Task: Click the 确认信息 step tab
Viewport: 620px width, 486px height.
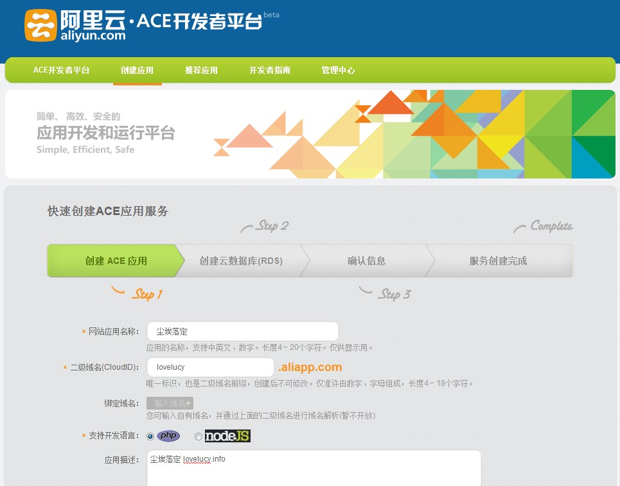Action: 367,261
